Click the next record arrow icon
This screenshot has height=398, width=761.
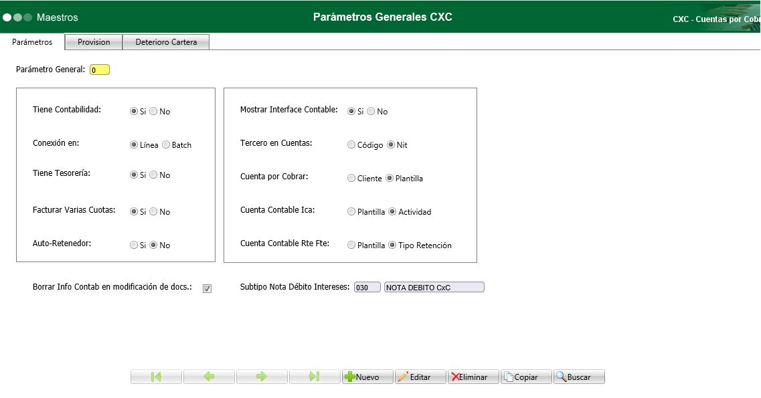[262, 377]
